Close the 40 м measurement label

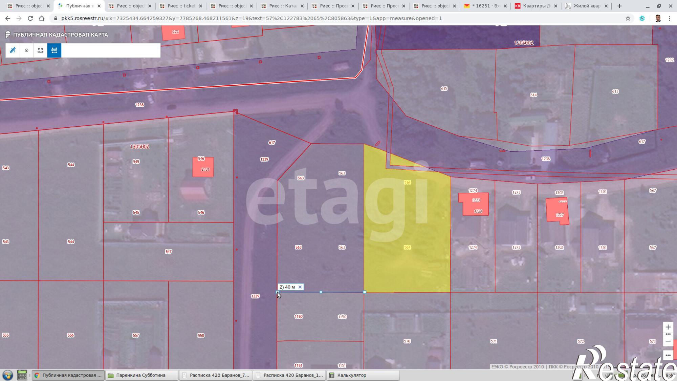coord(300,287)
